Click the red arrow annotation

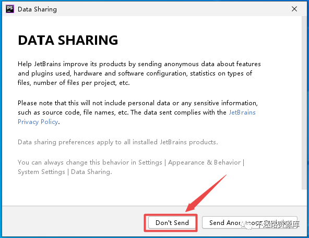click(x=206, y=193)
